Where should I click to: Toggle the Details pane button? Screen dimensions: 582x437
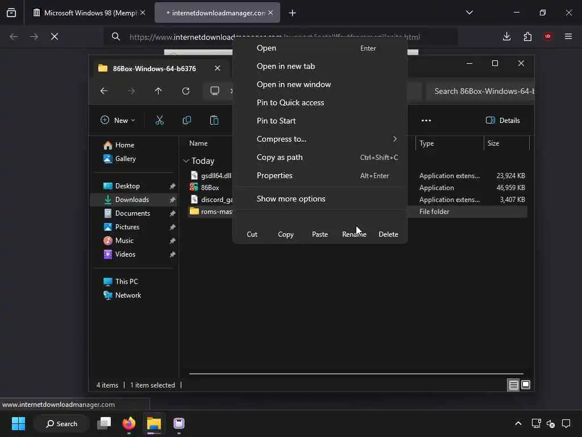click(503, 121)
